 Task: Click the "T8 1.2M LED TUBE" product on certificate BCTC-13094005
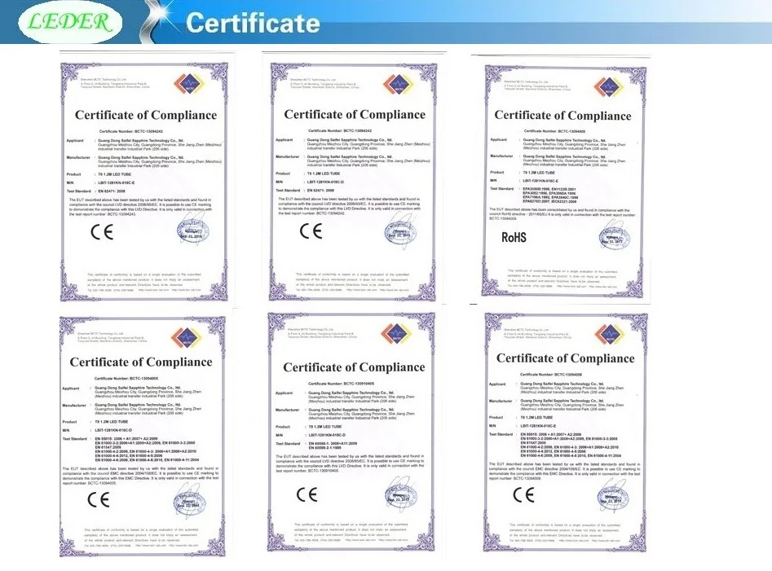[x=111, y=422]
